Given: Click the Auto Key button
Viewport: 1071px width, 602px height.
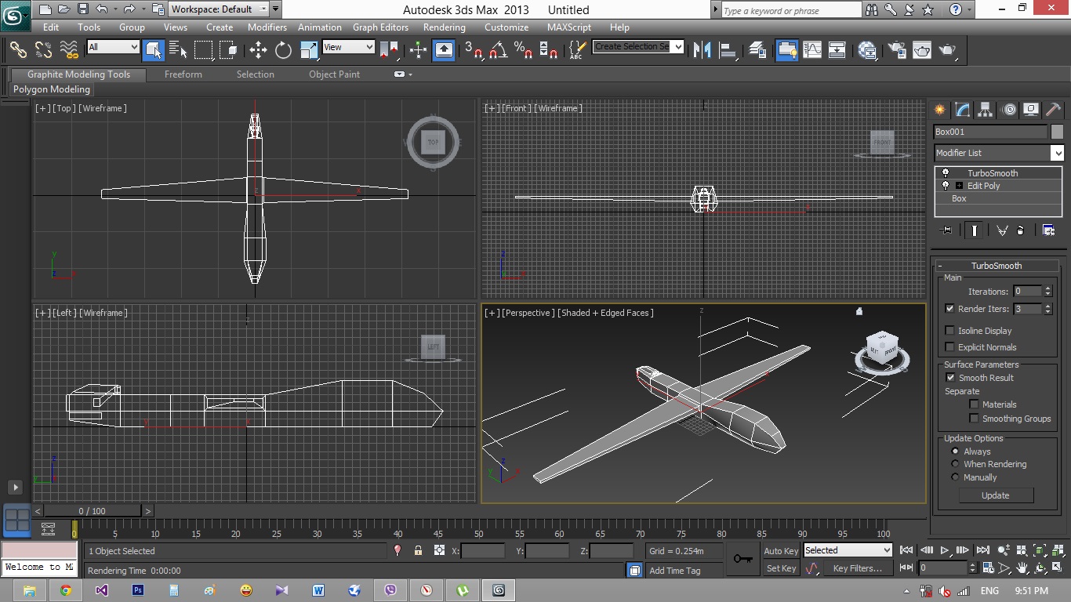Looking at the screenshot, I should (781, 551).
